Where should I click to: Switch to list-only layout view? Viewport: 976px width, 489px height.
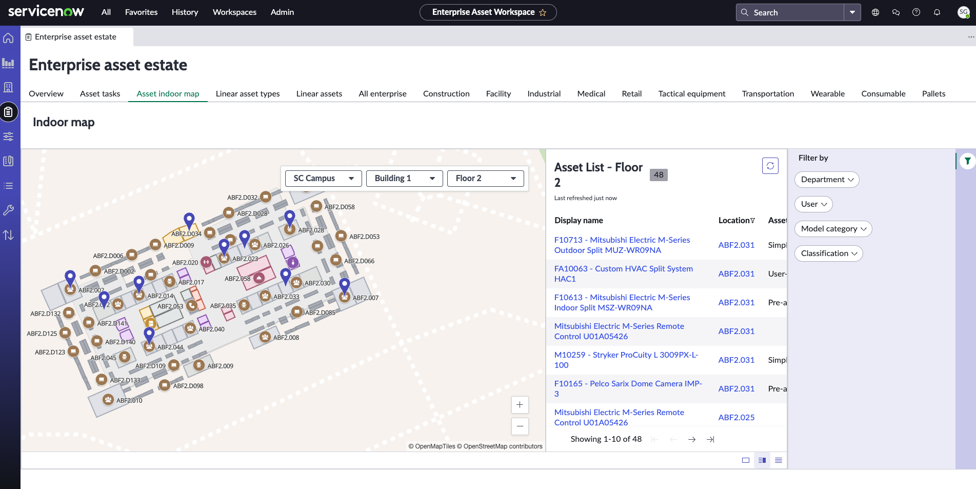tap(779, 460)
